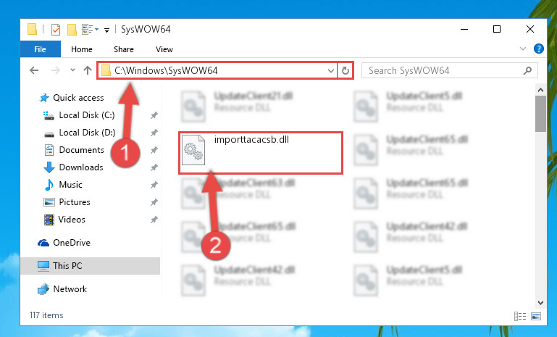Click the pin icon next to Local Disk (D:)
Viewport: 557px width, 337px height.
[154, 133]
